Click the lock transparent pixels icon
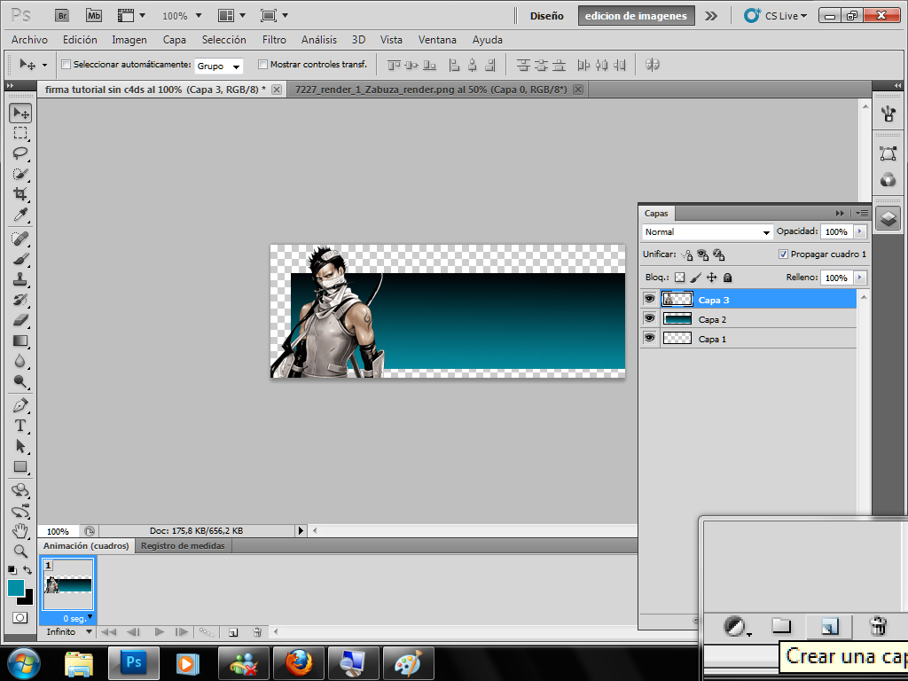 680,278
